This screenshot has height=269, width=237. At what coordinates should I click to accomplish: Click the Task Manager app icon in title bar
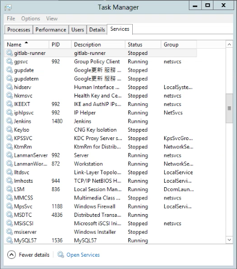8,8
